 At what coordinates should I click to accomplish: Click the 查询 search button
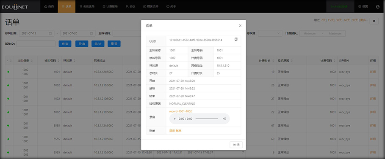[x=65, y=44]
